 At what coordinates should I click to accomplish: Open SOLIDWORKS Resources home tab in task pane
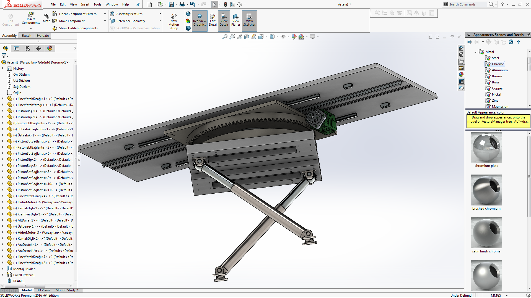coord(461,48)
